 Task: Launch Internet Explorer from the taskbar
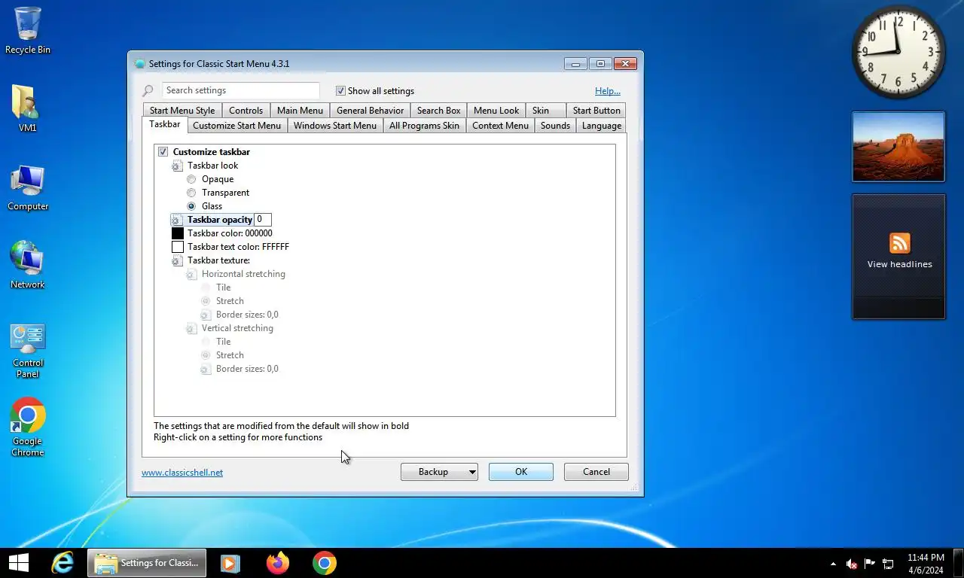click(63, 563)
